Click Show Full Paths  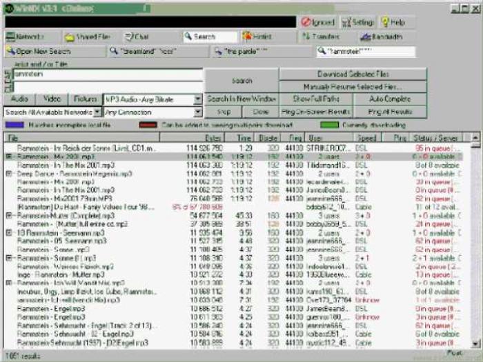[x=316, y=99]
